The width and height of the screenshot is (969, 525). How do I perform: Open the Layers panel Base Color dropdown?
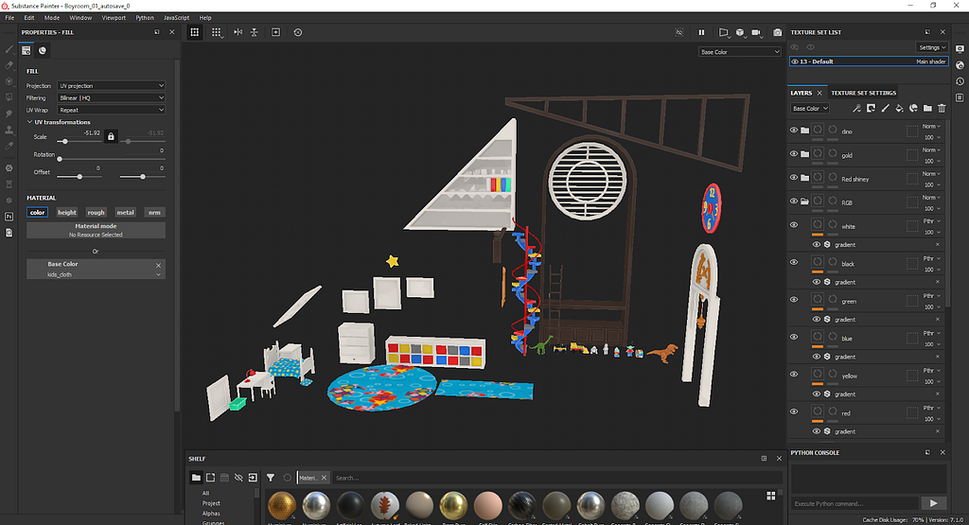click(810, 108)
